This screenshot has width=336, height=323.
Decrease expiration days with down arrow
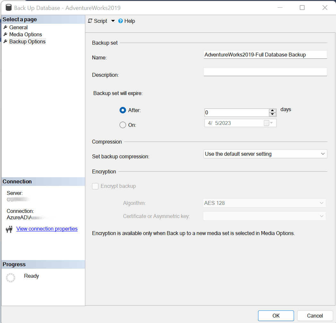272,114
